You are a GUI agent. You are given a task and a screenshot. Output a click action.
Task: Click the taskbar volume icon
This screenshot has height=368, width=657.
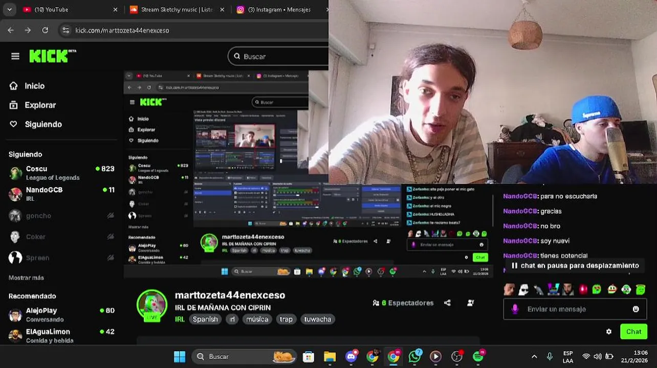[598, 356]
